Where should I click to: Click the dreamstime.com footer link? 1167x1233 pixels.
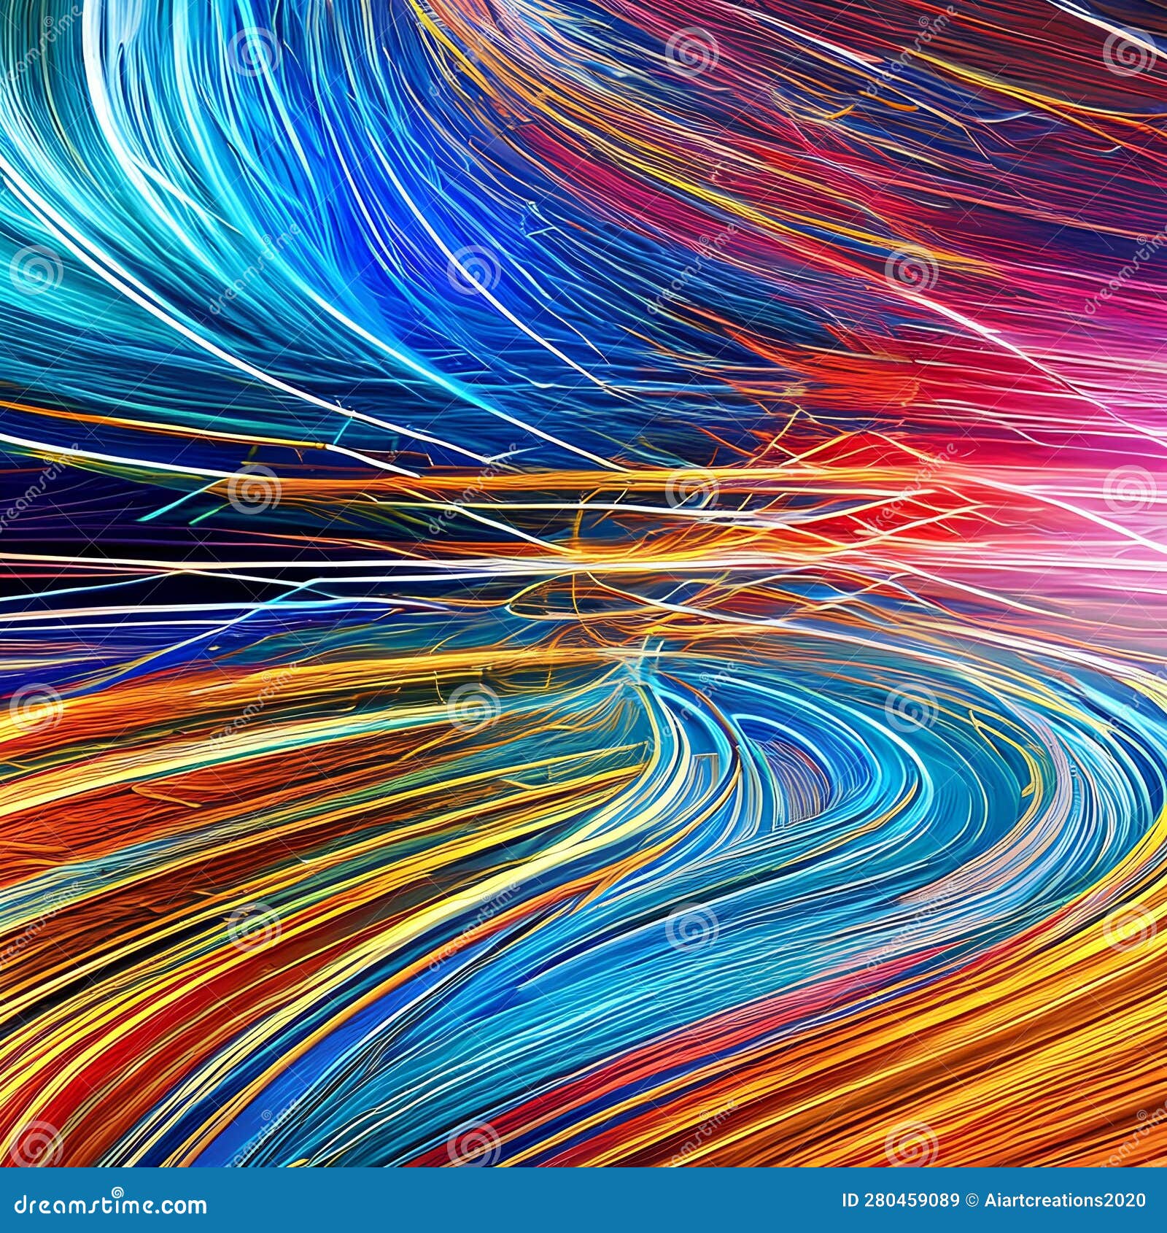pyautogui.click(x=108, y=1202)
